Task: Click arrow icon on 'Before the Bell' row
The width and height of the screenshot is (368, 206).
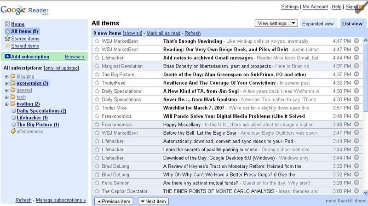Action: pos(356,132)
